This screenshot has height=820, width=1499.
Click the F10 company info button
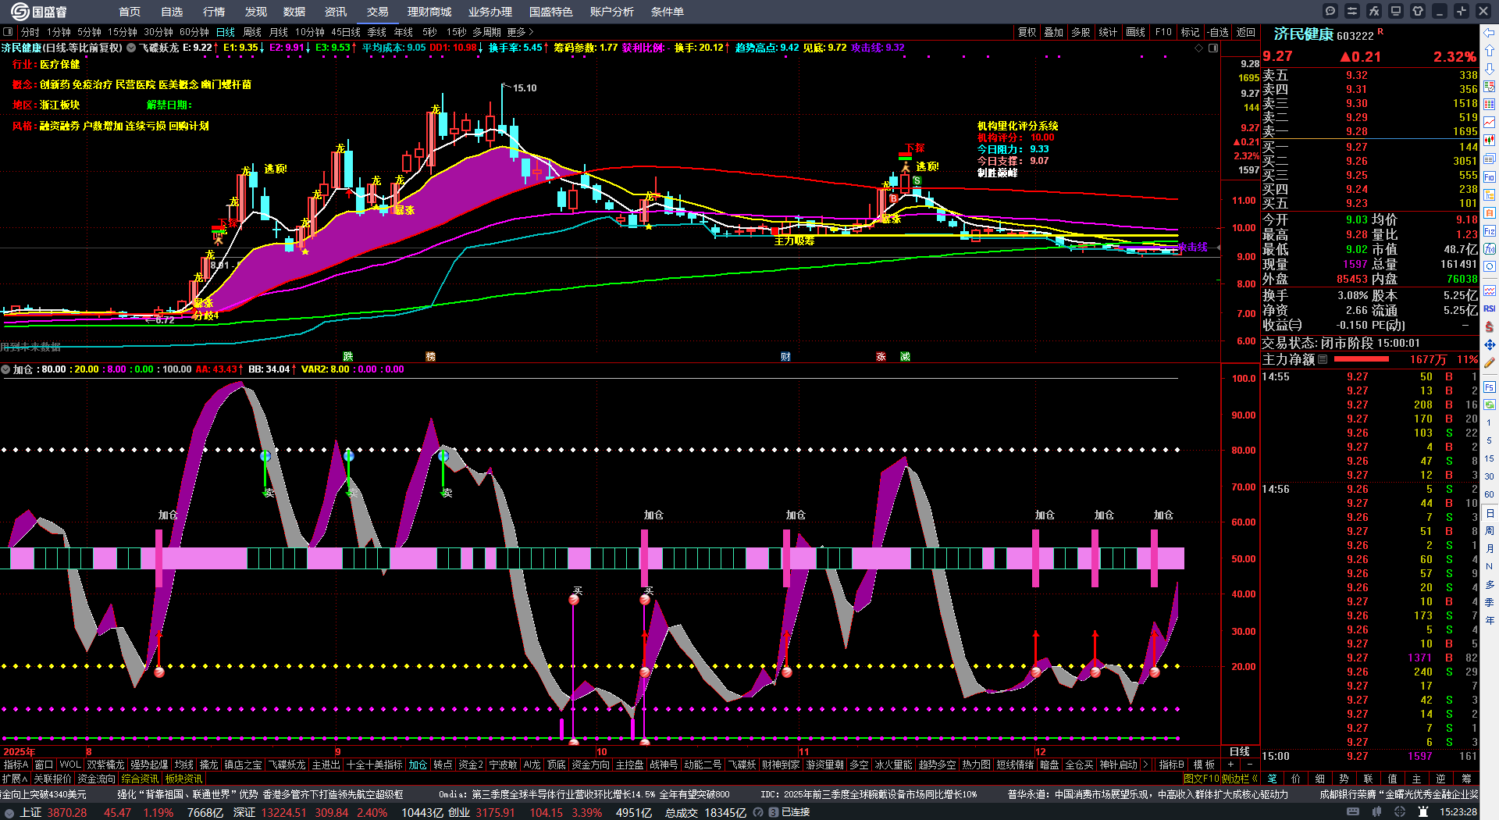pyautogui.click(x=1163, y=32)
